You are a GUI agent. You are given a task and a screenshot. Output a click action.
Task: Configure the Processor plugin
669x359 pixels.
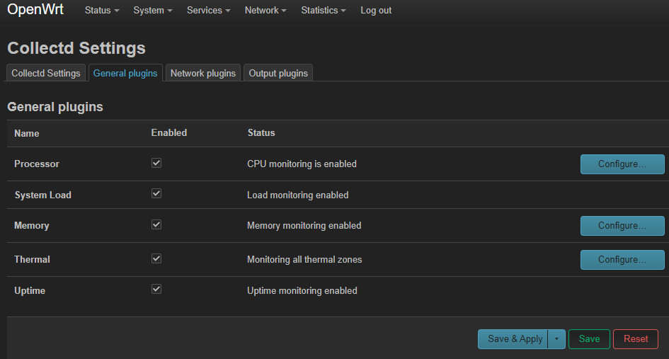coord(622,164)
